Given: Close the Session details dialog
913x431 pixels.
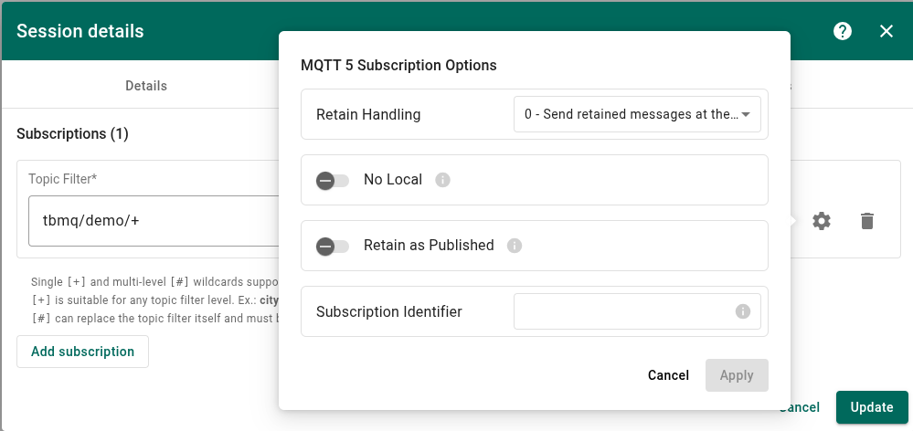Looking at the screenshot, I should (x=886, y=31).
